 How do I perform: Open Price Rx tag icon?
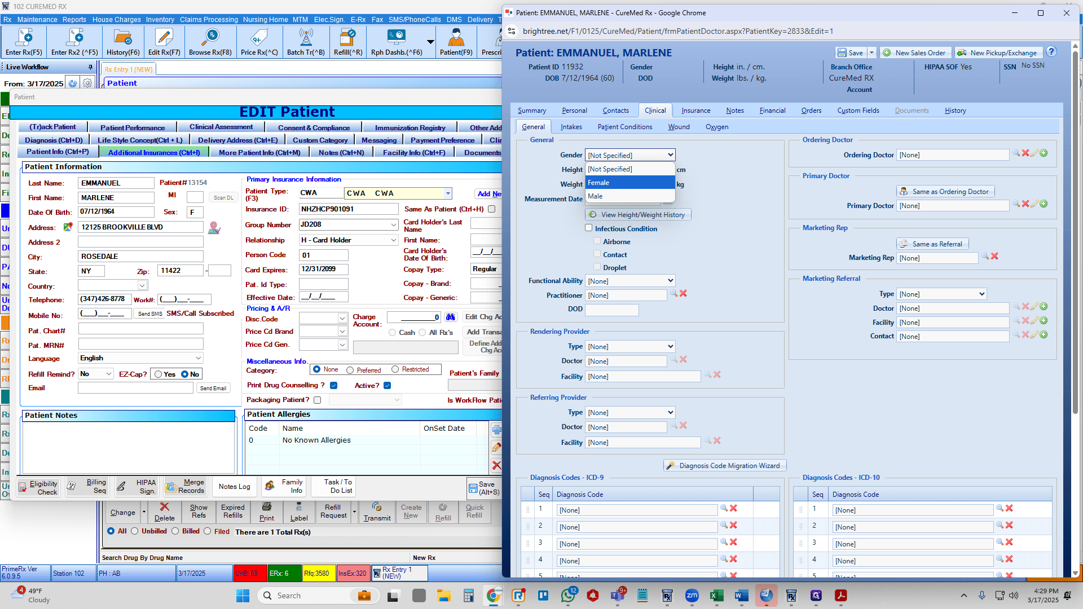(259, 42)
